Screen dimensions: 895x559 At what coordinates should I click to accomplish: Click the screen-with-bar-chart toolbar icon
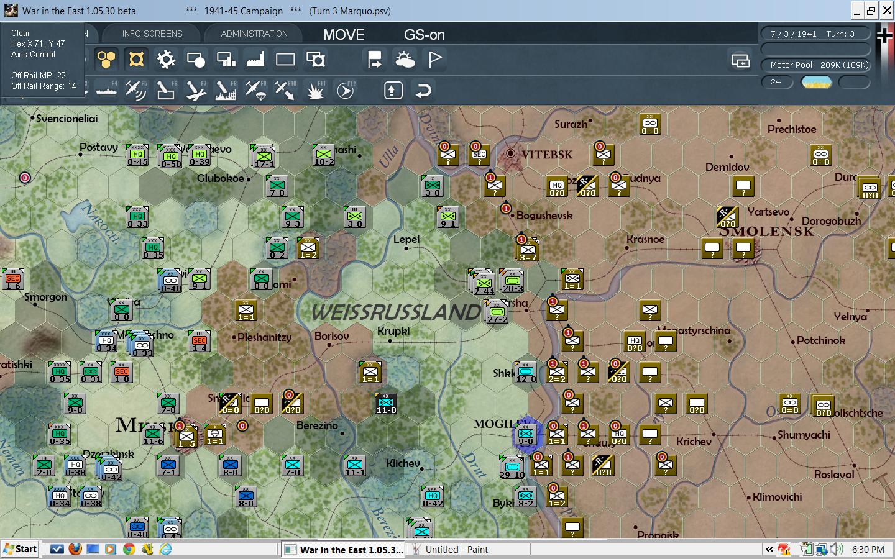click(x=226, y=60)
